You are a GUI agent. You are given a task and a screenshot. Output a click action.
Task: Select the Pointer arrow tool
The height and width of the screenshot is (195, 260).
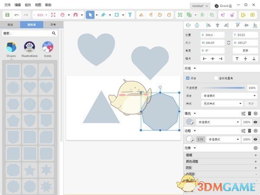[90, 15]
